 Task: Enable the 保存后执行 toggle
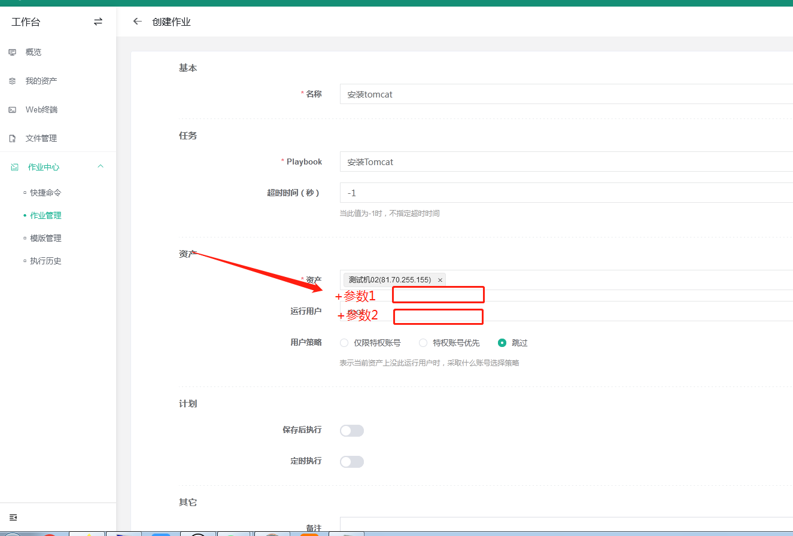(351, 430)
